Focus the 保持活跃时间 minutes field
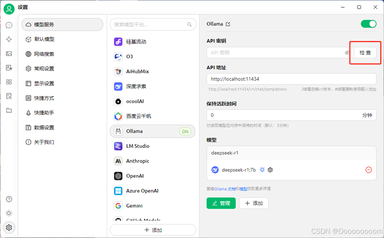The width and height of the screenshot is (384, 238). tap(291, 115)
